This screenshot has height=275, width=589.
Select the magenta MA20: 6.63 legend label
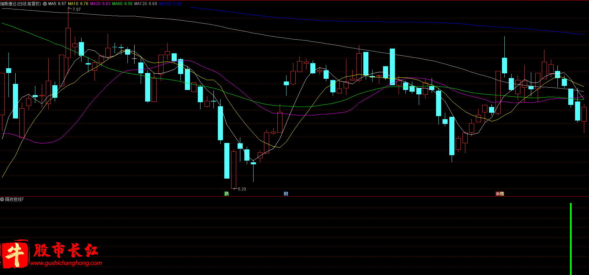coord(100,4)
